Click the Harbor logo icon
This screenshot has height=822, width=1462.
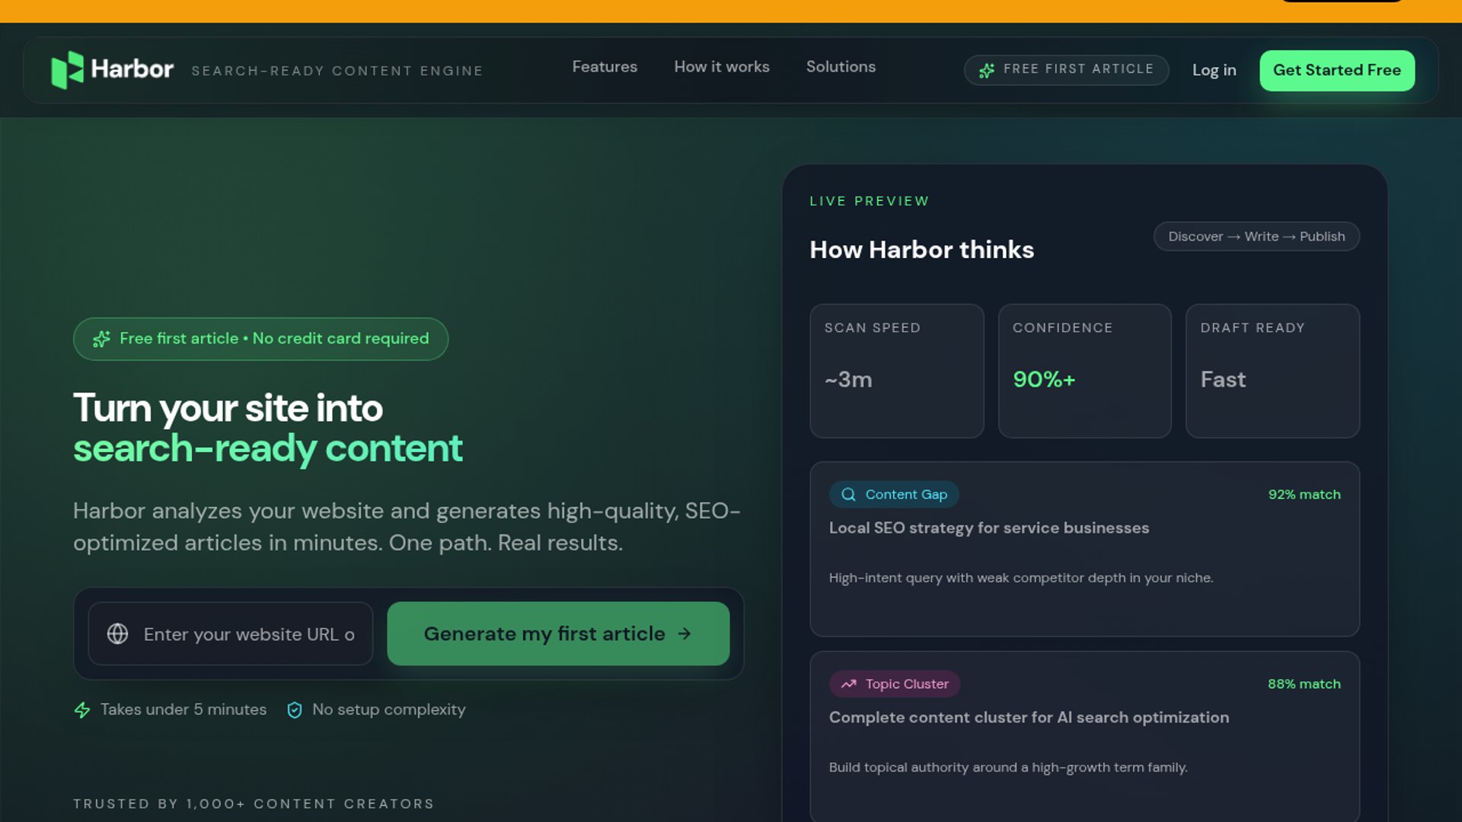click(67, 70)
